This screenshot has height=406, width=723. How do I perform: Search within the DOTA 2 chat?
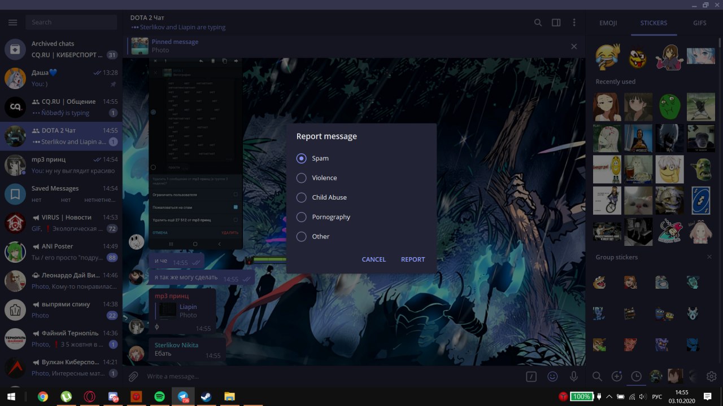tap(538, 23)
